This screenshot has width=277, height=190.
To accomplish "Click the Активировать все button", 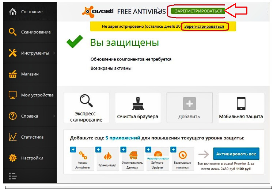I will click(236, 154).
